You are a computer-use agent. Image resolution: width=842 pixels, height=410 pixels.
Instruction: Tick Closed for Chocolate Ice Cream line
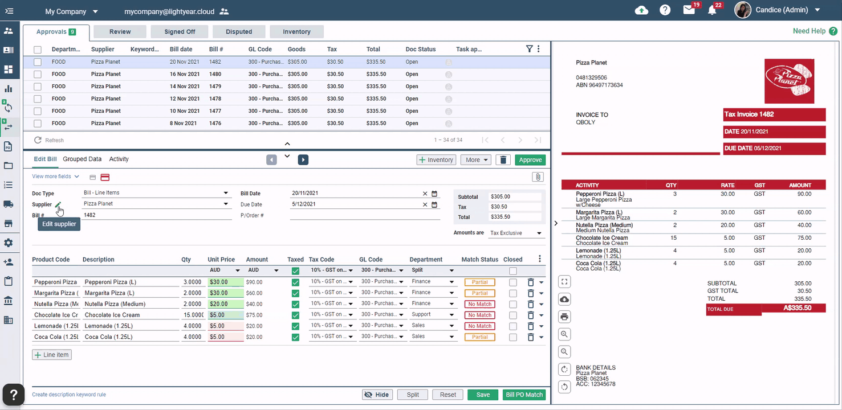click(513, 315)
